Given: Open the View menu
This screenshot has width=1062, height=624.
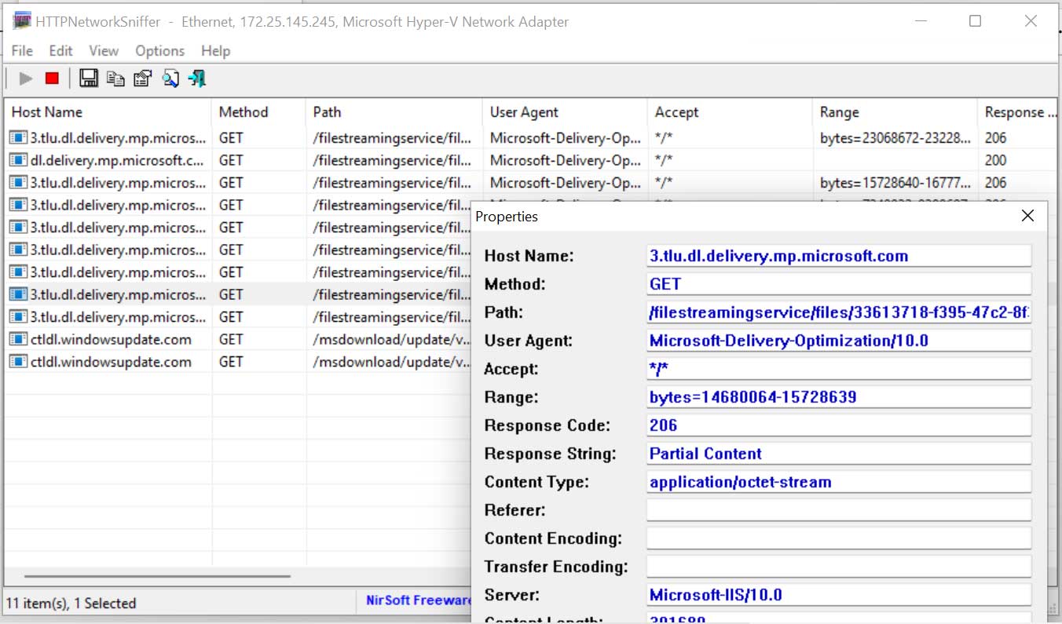Looking at the screenshot, I should click(x=103, y=50).
